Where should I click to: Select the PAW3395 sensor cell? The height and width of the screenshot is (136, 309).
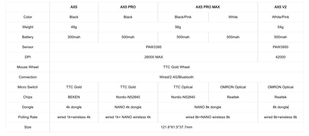tap(154, 47)
